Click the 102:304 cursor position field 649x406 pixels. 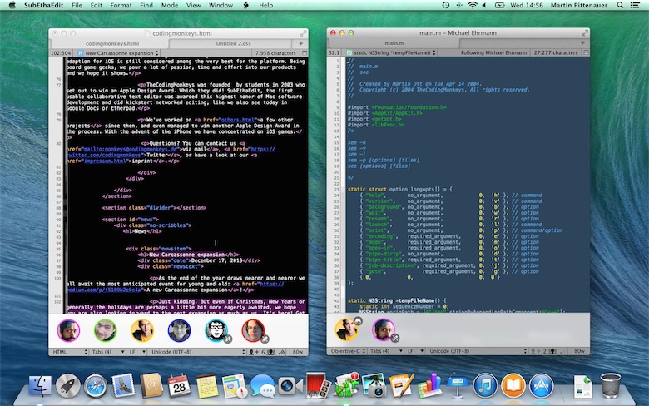[61, 53]
